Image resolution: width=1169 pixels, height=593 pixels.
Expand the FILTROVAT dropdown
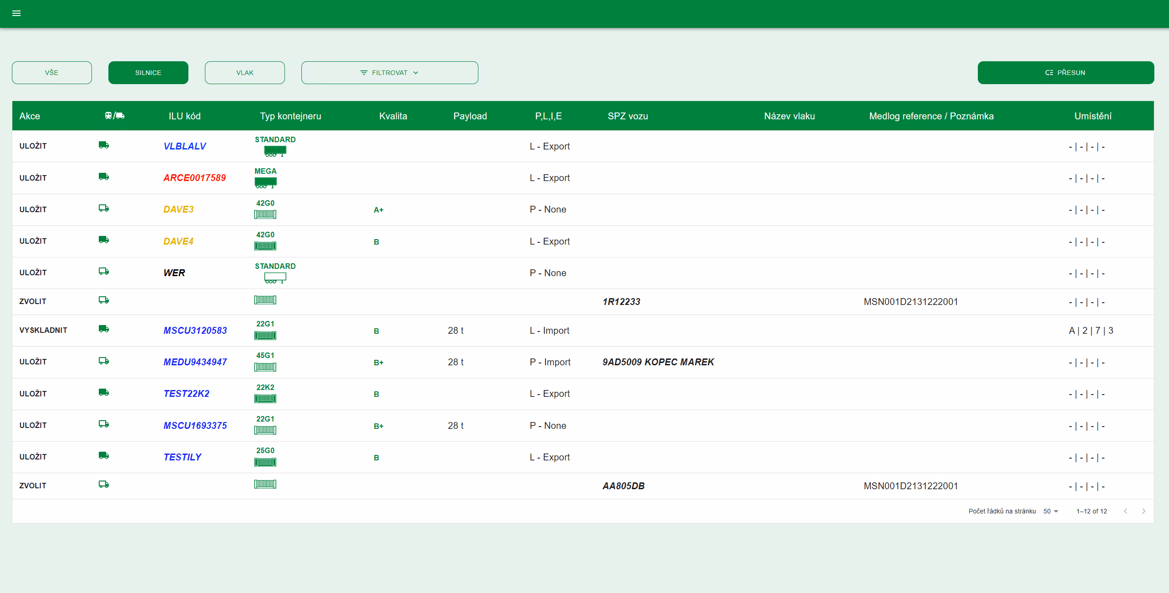[390, 73]
